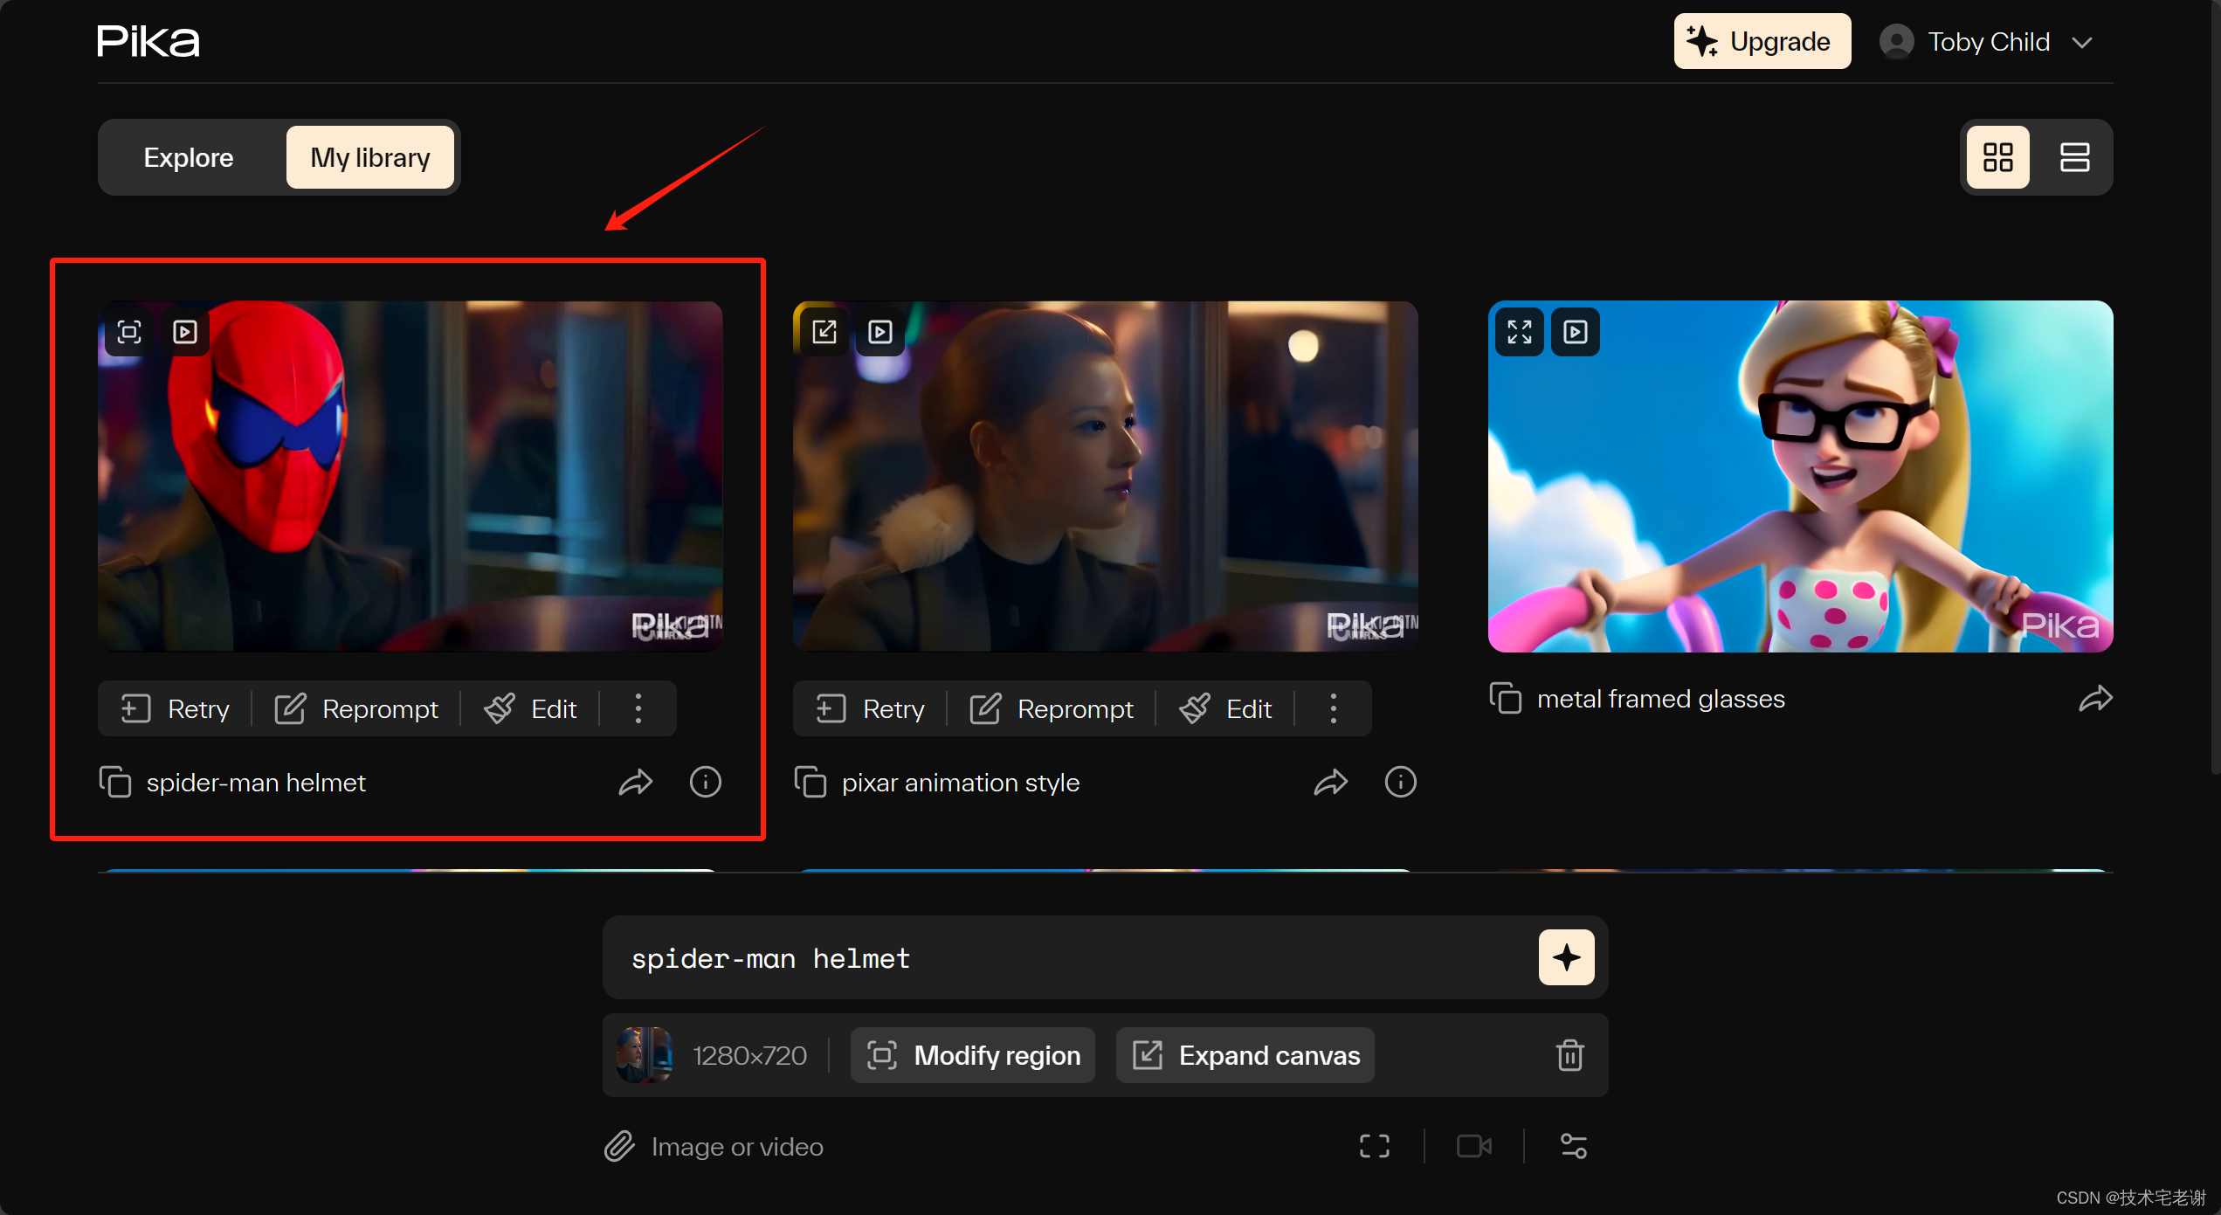Click the more options (three-dot) menu on spider-man clip
2221x1215 pixels.
(638, 708)
